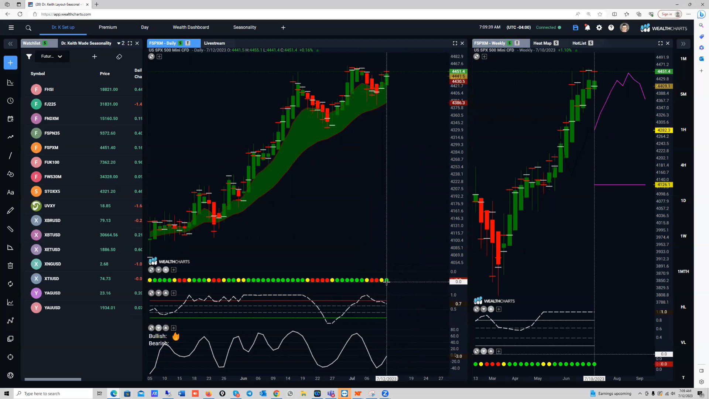Switch to the Premium layout tab
This screenshot has width=709, height=399.
point(108,27)
